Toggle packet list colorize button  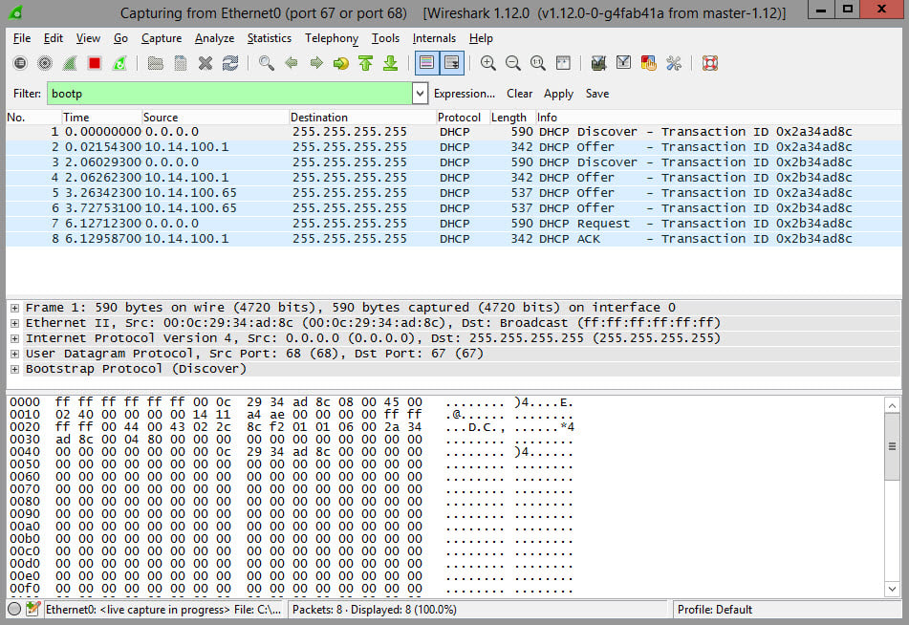[427, 63]
